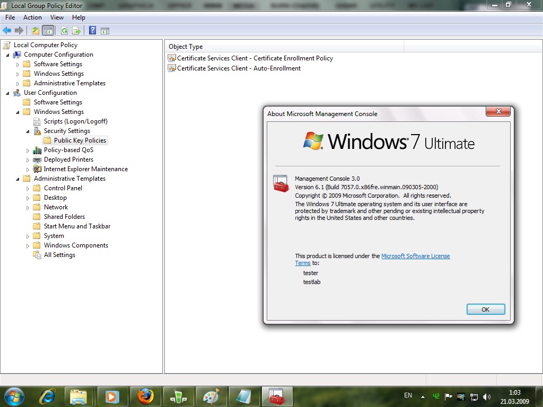Click the Internet Explorer Maintenance icon
The height and width of the screenshot is (407, 543).
(x=37, y=169)
